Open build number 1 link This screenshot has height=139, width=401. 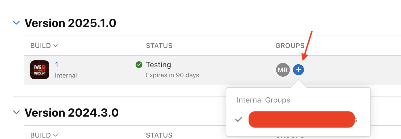click(x=57, y=65)
